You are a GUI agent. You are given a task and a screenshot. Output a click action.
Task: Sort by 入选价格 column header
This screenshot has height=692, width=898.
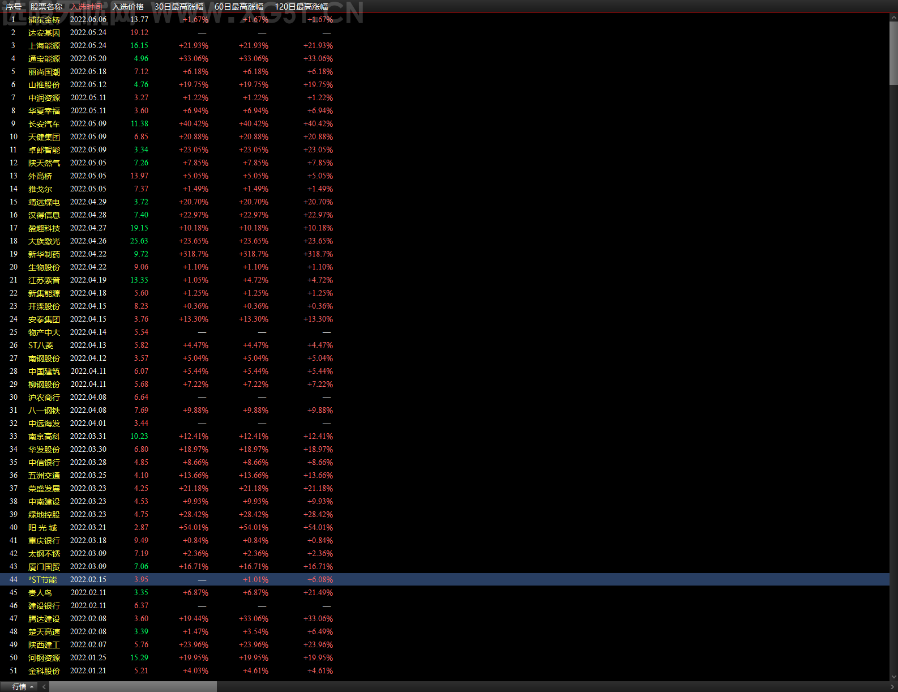coord(128,7)
